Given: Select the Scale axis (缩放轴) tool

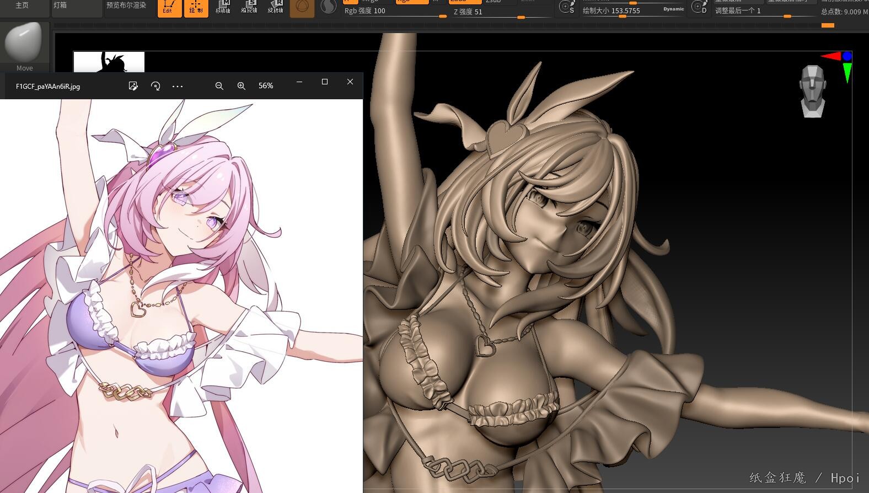Looking at the screenshot, I should 249,7.
